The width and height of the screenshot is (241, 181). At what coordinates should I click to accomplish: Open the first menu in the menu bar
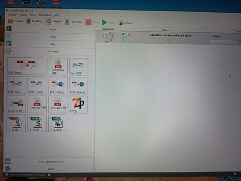(13, 15)
